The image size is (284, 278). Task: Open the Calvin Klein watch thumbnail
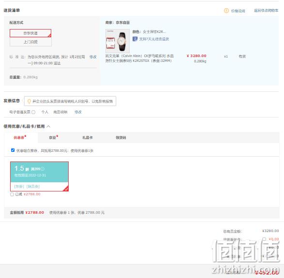tap(118, 41)
